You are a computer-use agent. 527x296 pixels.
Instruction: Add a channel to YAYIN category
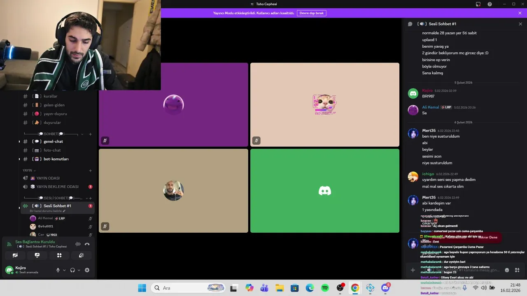point(91,170)
